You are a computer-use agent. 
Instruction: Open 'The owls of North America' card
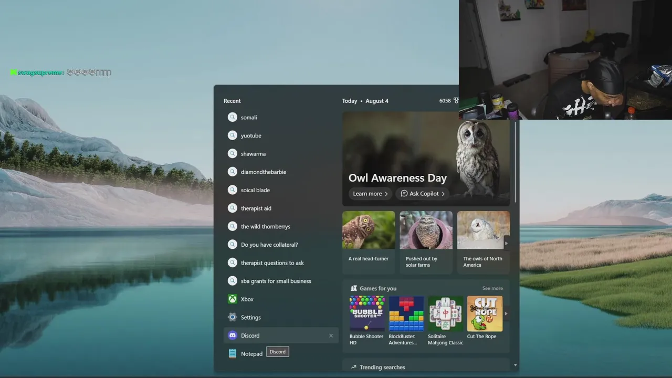pyautogui.click(x=484, y=242)
